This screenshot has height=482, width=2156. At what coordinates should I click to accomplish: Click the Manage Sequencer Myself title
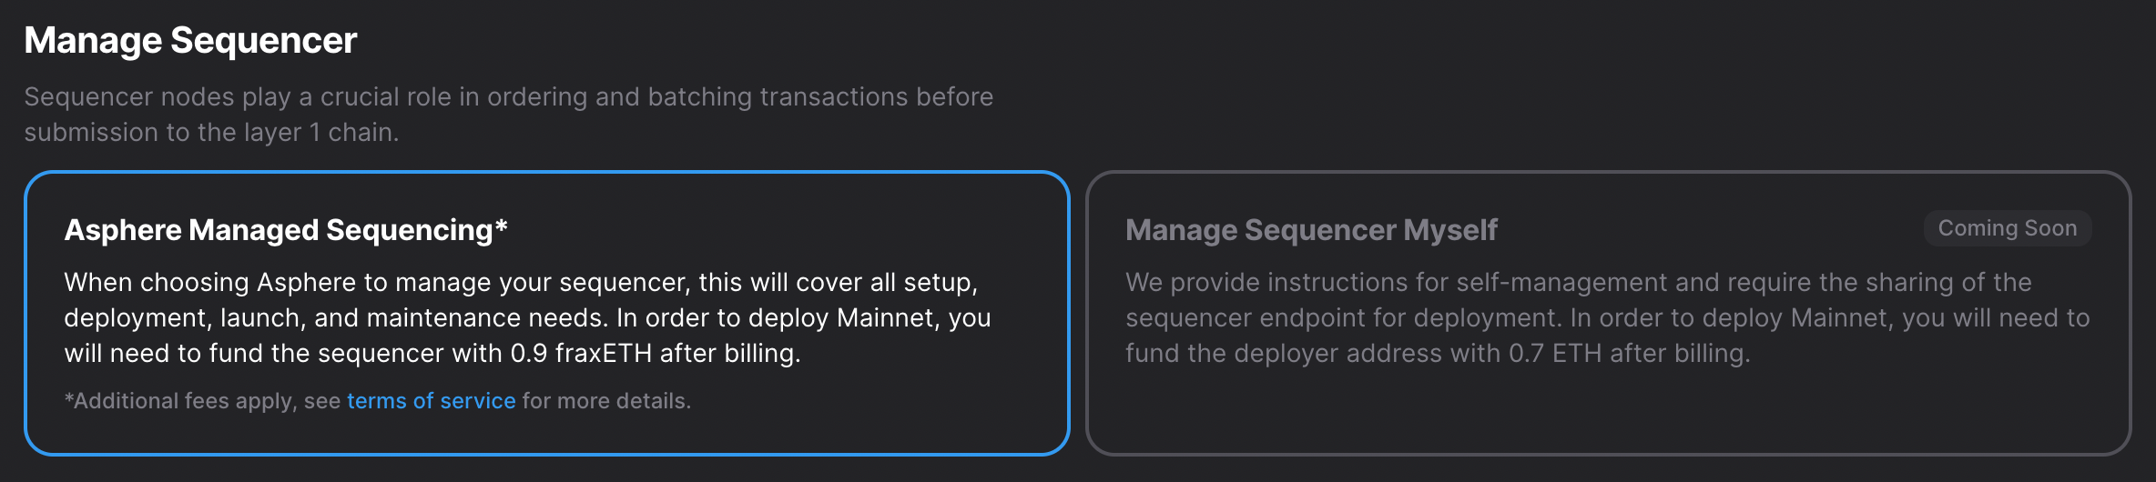point(1311,230)
